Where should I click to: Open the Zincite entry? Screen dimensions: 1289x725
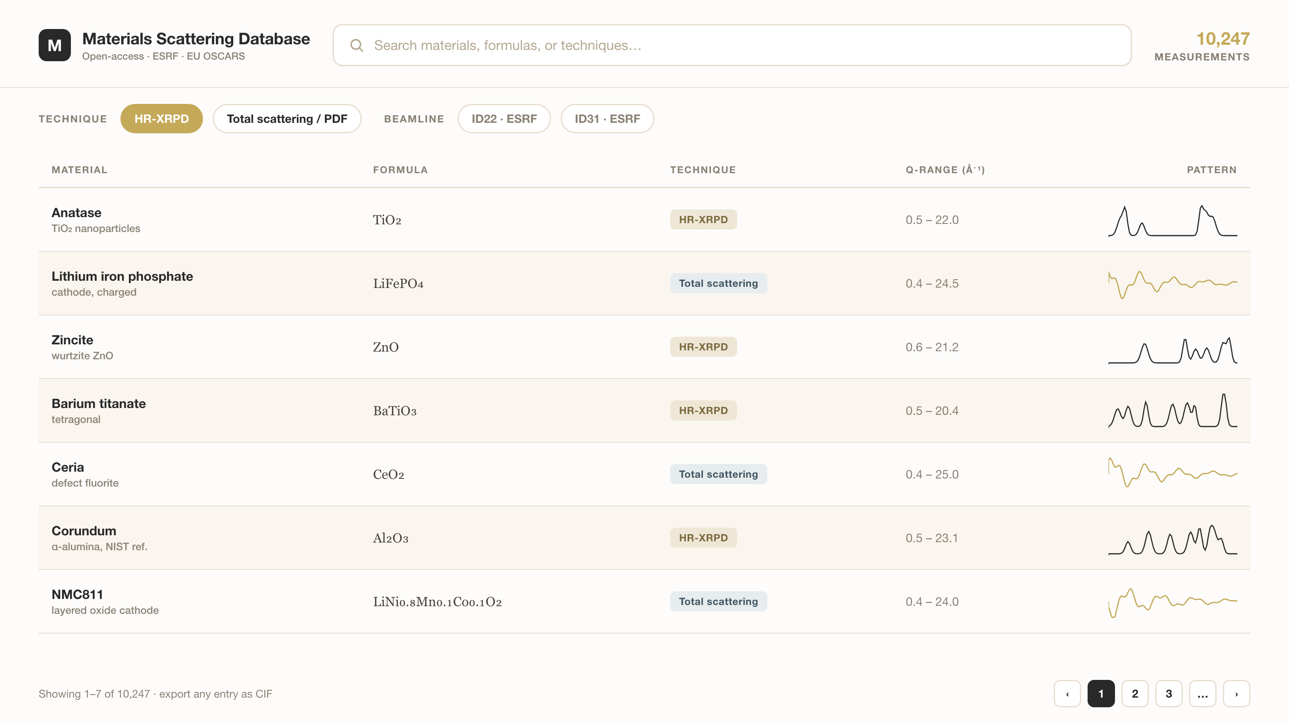click(644, 347)
